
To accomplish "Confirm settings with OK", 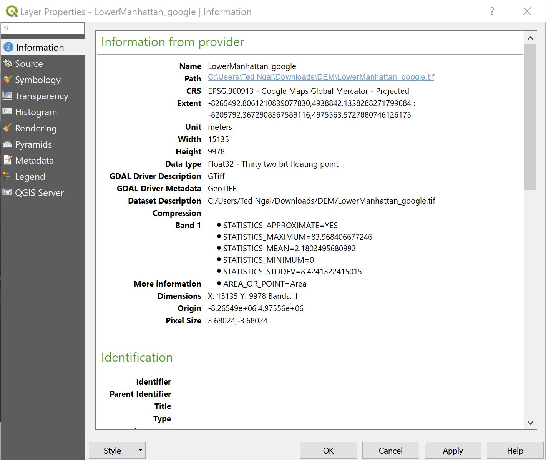I will 328,450.
